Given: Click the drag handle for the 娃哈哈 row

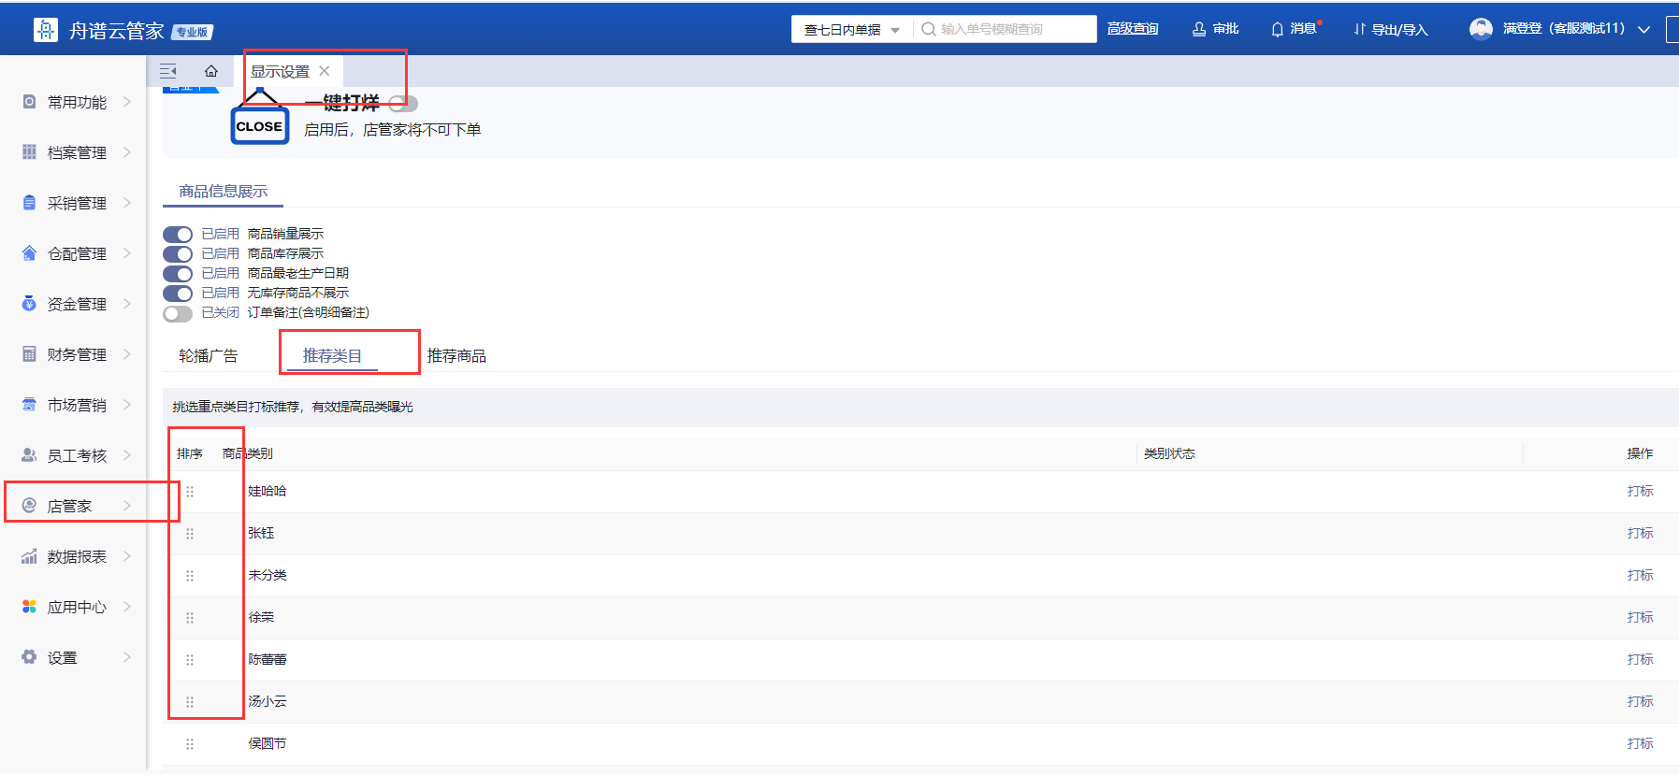Looking at the screenshot, I should (x=190, y=492).
